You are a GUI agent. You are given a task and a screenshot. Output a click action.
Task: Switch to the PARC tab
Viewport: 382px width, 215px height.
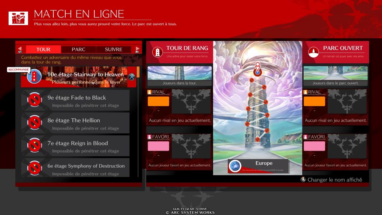tap(78, 50)
